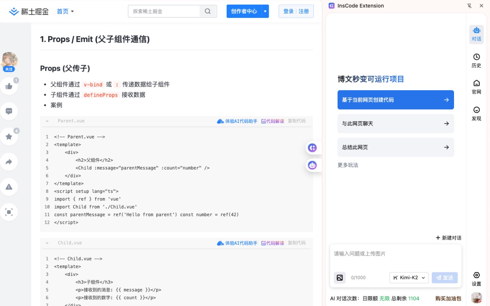Click the defineProps inline code
The height and width of the screenshot is (306, 490).
pyautogui.click(x=101, y=95)
